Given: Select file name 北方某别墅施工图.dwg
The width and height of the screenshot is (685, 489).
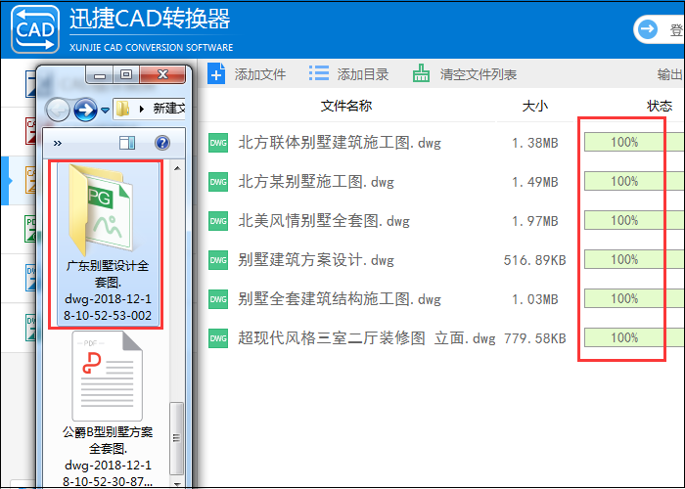Looking at the screenshot, I should pyautogui.click(x=316, y=182).
